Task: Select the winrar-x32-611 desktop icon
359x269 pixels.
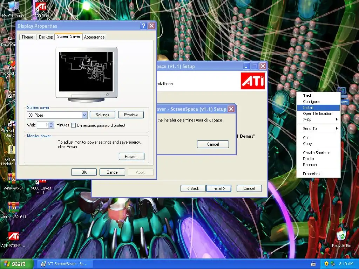Action: (14, 211)
